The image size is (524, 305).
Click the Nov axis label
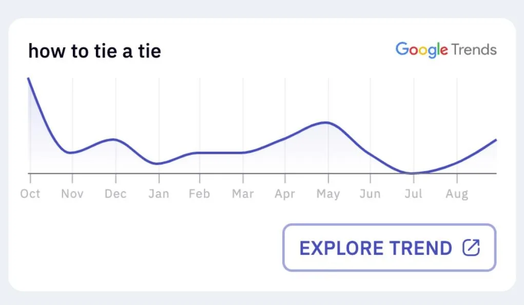pyautogui.click(x=72, y=194)
